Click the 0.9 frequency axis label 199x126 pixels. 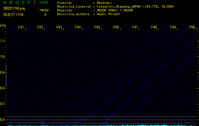point(3,72)
